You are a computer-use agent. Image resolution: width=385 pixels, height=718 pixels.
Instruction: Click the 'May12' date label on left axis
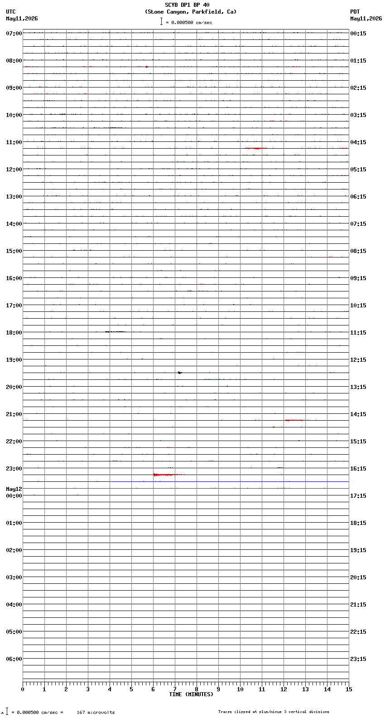(x=14, y=489)
